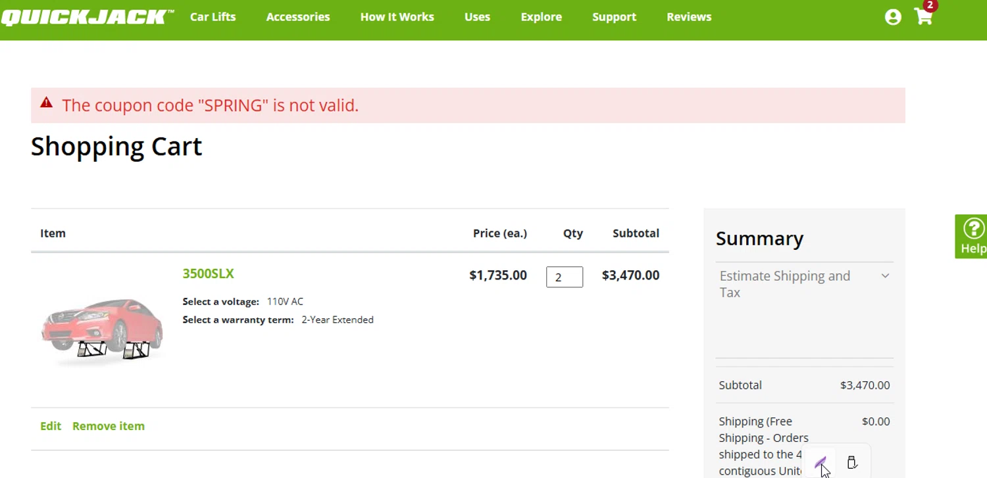Click the Price (ea.) column header
The image size is (987, 478).
500,233
